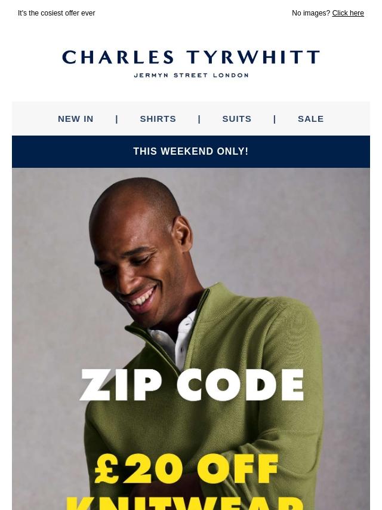Image resolution: width=382 pixels, height=510 pixels.
Task: Click the white 'ZIP CODE' headline
Action: coord(192,385)
